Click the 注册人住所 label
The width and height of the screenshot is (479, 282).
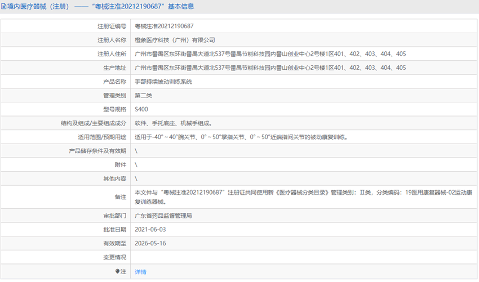pyautogui.click(x=112, y=54)
